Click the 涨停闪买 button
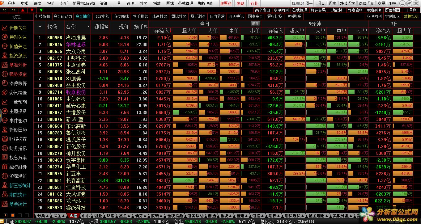Screen dimensions: 421x224 (x=366, y=3)
